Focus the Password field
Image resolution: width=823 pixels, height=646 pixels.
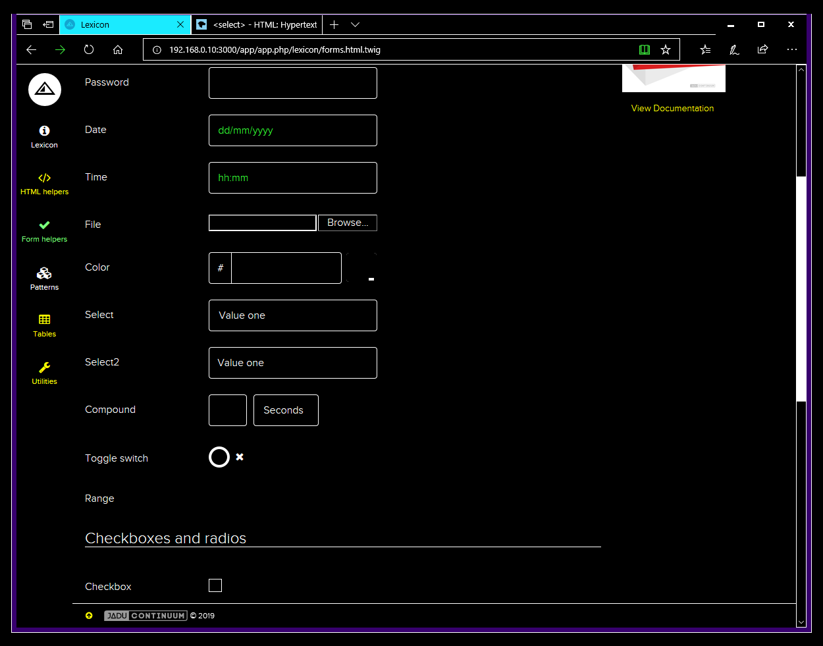point(293,83)
